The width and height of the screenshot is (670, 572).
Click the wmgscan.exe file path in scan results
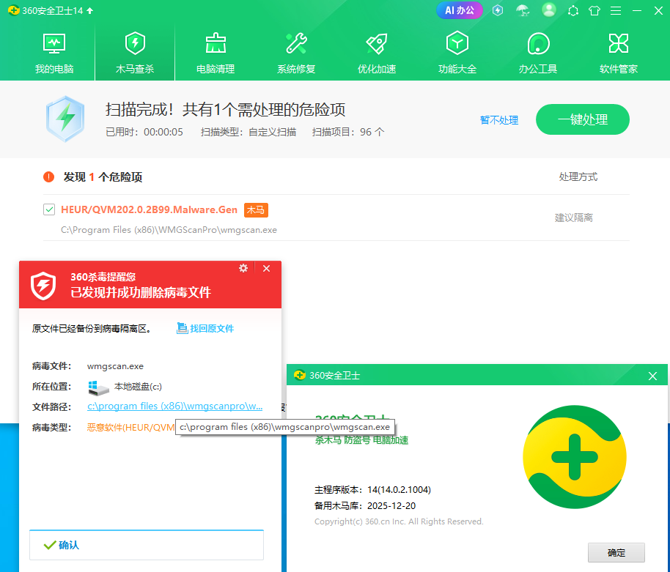point(169,230)
